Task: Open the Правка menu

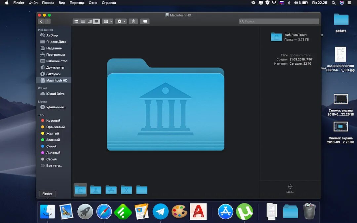Action: coord(48,3)
